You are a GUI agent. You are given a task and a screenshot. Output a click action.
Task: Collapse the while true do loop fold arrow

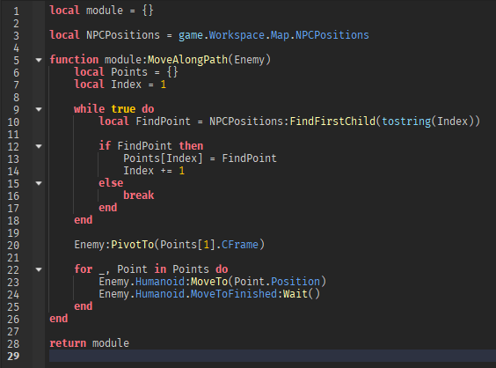[x=39, y=109]
